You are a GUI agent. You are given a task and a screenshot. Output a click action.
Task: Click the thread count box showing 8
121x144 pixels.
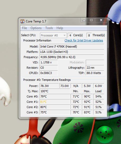(x=89, y=35)
